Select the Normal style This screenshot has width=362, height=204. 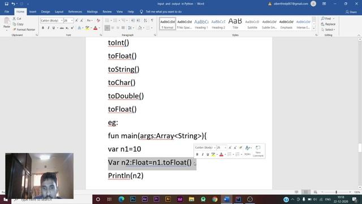pyautogui.click(x=167, y=24)
